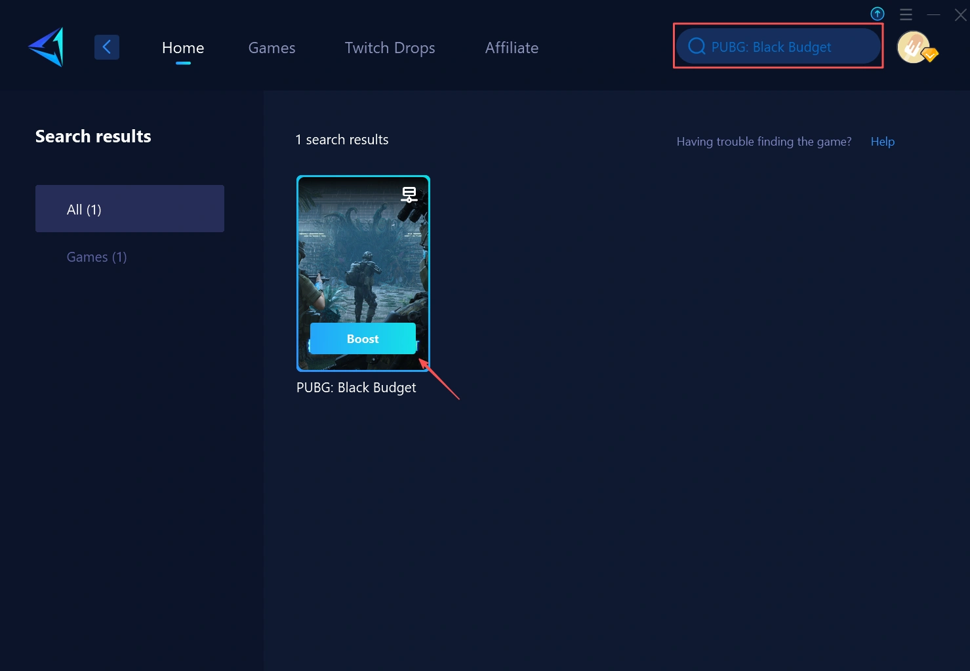The image size is (970, 671).
Task: Open the Games tab
Action: tap(272, 48)
